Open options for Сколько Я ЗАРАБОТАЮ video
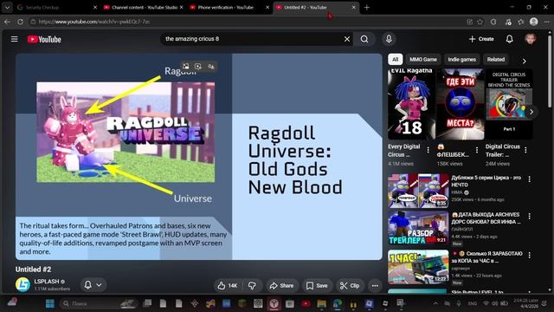 tap(529, 255)
